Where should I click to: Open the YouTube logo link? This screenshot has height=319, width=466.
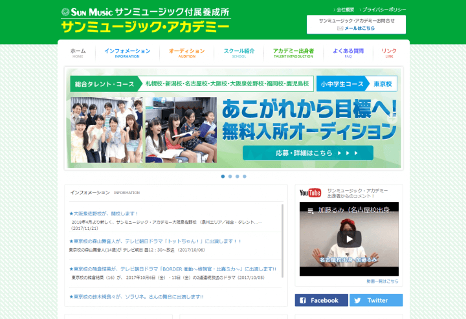coord(310,193)
